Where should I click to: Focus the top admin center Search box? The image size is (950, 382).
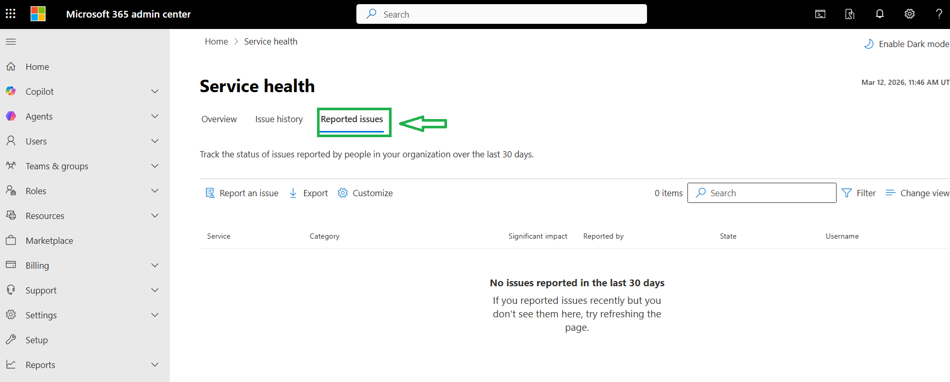[501, 14]
